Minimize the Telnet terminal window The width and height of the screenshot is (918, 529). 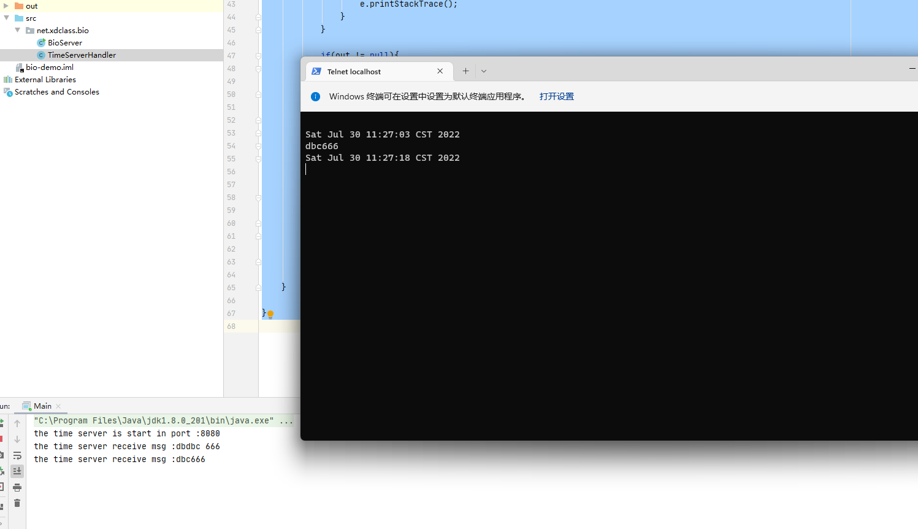point(912,69)
